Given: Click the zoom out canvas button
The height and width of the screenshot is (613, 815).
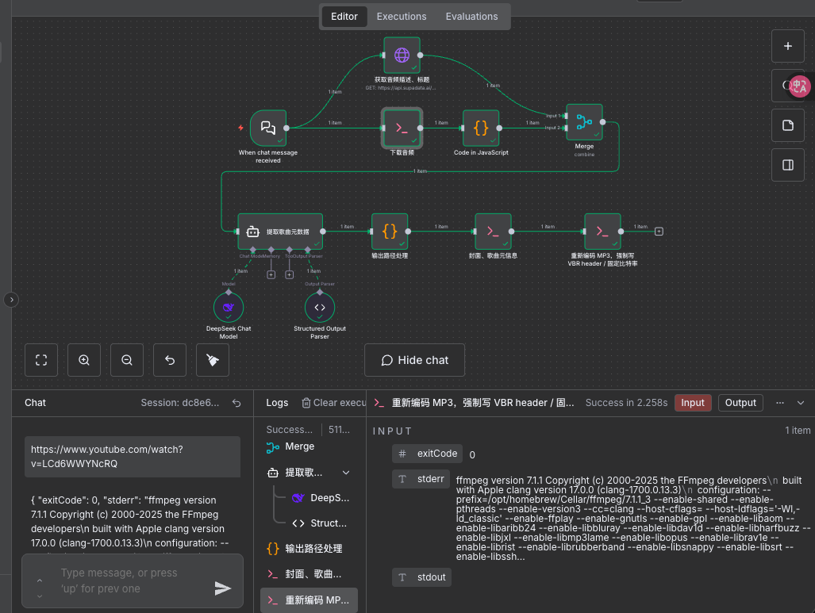Looking at the screenshot, I should (x=127, y=360).
